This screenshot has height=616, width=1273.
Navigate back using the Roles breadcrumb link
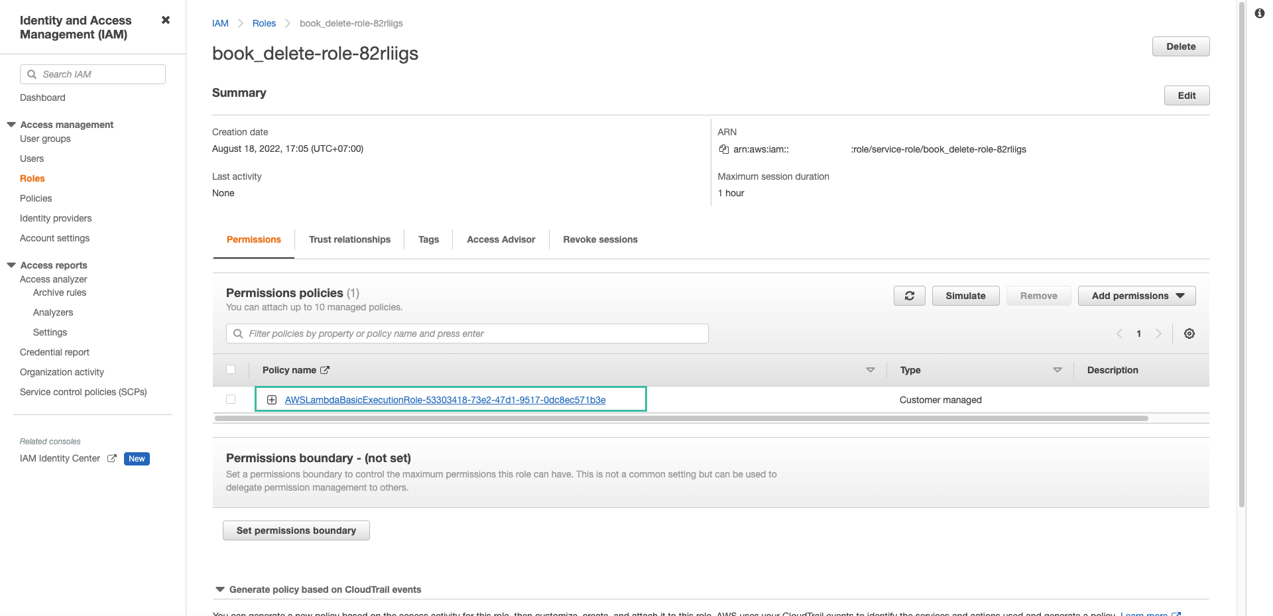[x=264, y=23]
